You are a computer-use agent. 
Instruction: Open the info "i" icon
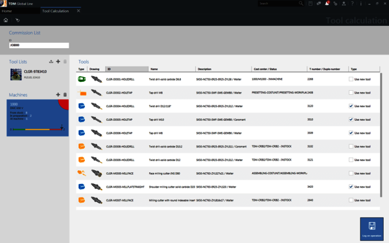[360, 3]
